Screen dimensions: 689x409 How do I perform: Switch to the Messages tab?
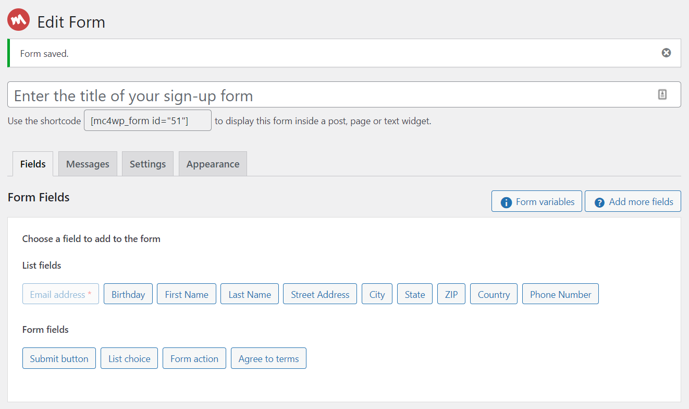pos(88,164)
